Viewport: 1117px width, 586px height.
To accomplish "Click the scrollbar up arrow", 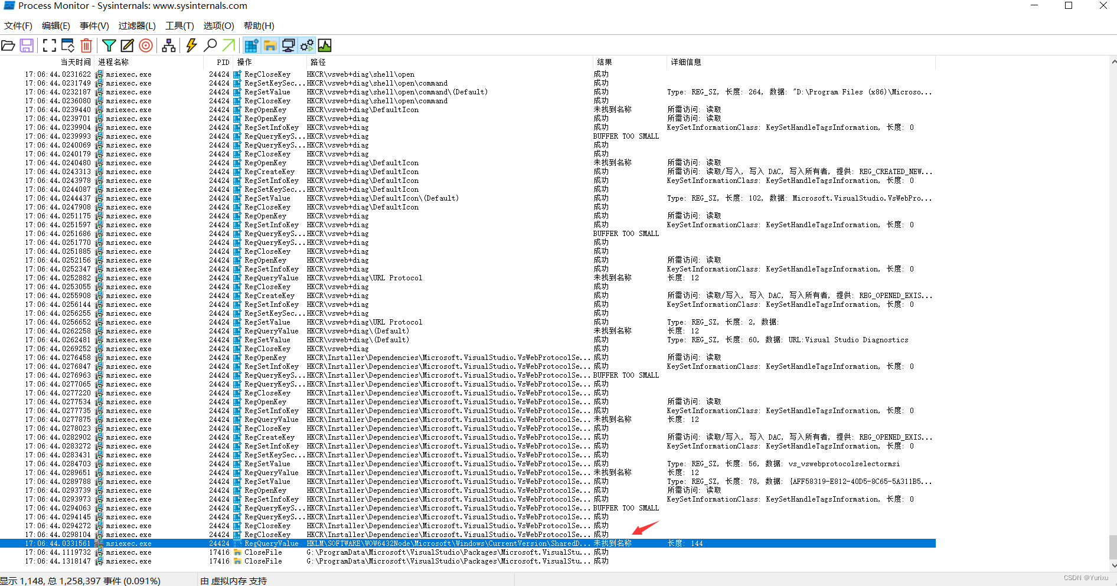I will pyautogui.click(x=1113, y=61).
